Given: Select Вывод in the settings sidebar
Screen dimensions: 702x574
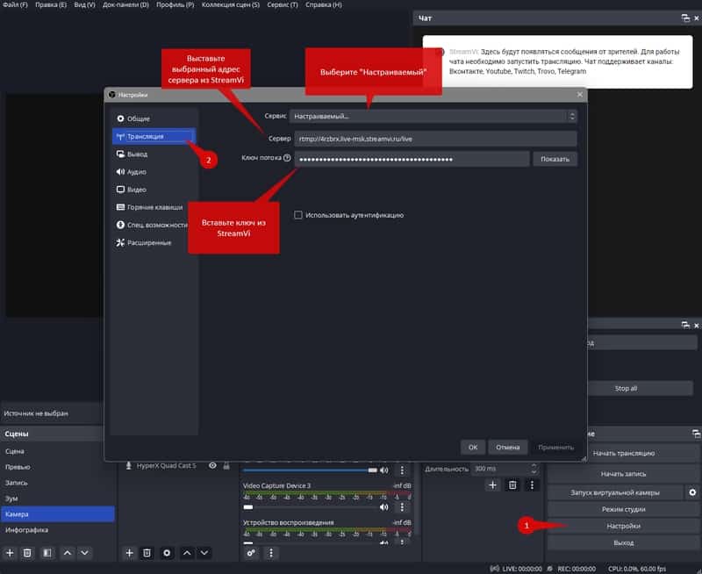Looking at the screenshot, I should (x=154, y=154).
